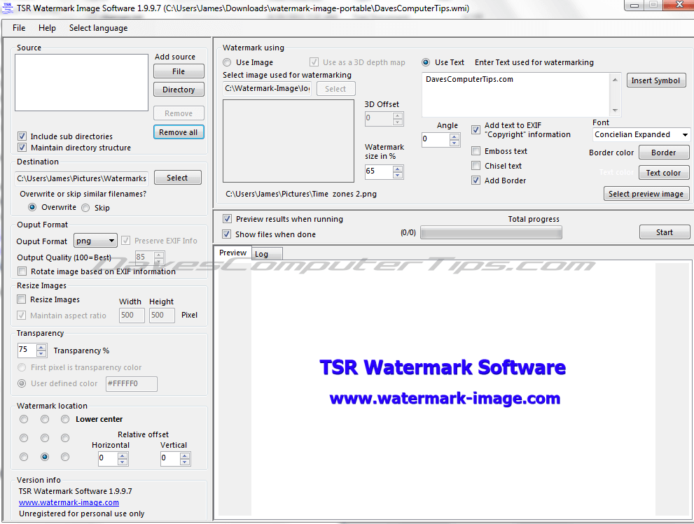Decrease Vertical relative offset with down arrow
Image resolution: width=694 pixels, height=524 pixels.
coord(185,462)
